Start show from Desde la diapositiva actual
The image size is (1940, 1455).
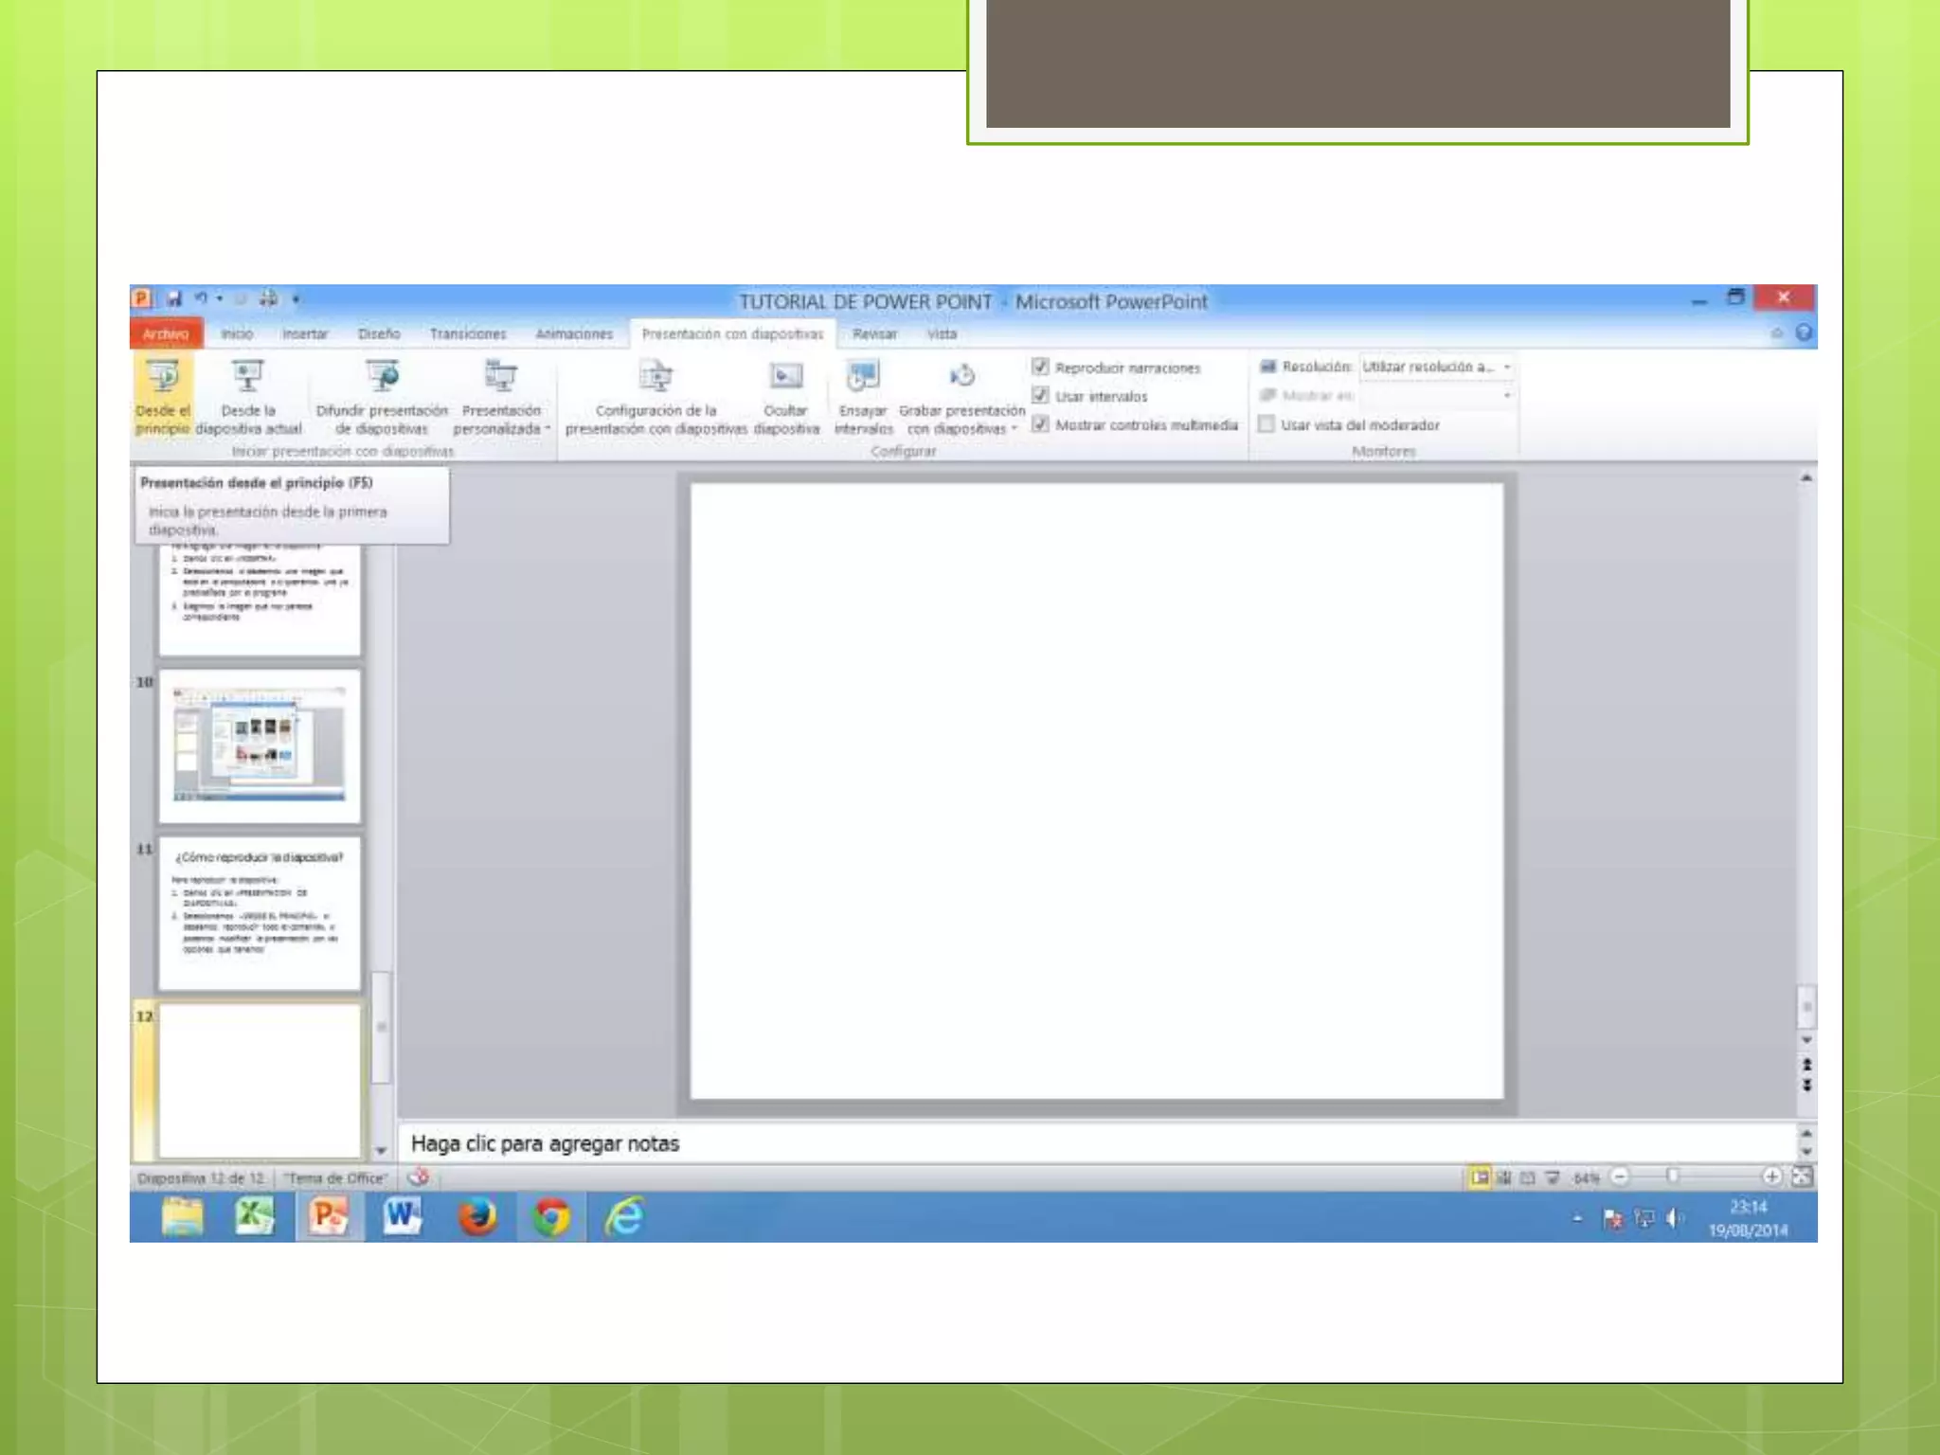(x=247, y=377)
